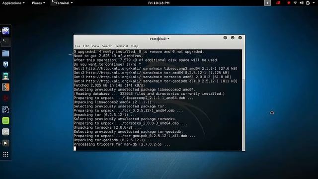Click the root@kali: ~ title bar
This screenshot has width=318, height=179.
[159, 39]
